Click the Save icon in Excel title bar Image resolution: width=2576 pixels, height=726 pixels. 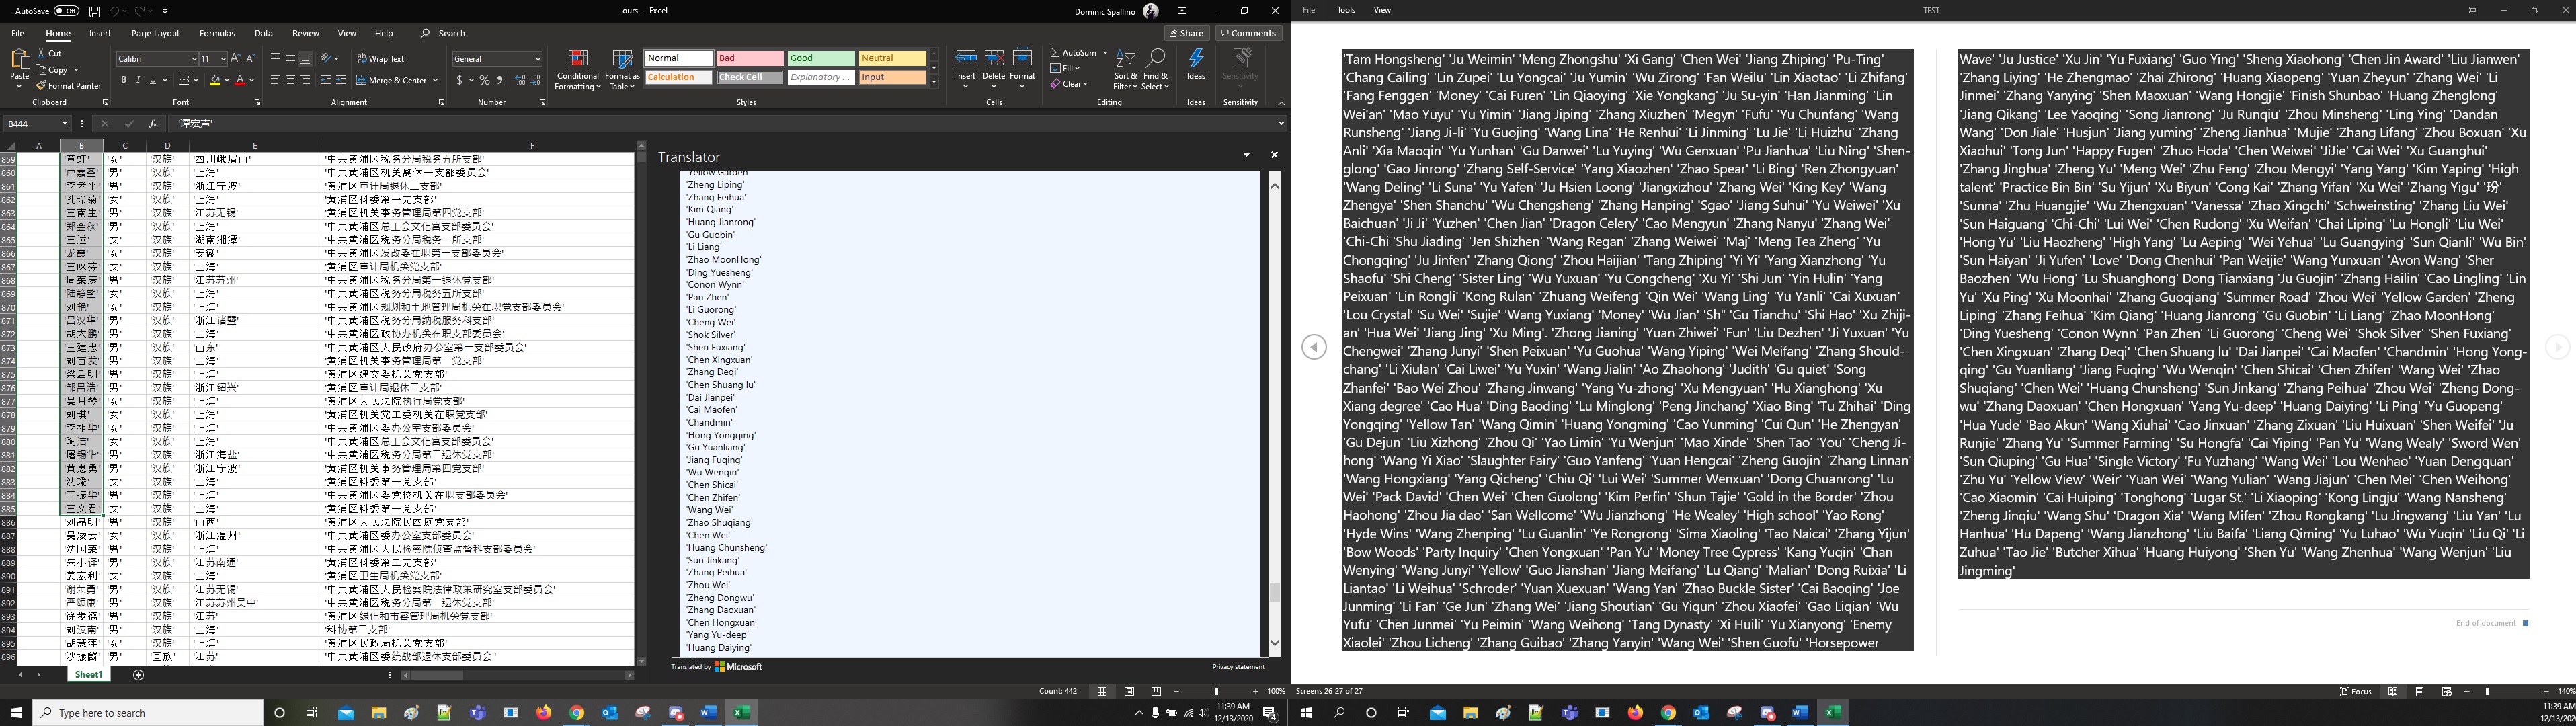point(94,11)
